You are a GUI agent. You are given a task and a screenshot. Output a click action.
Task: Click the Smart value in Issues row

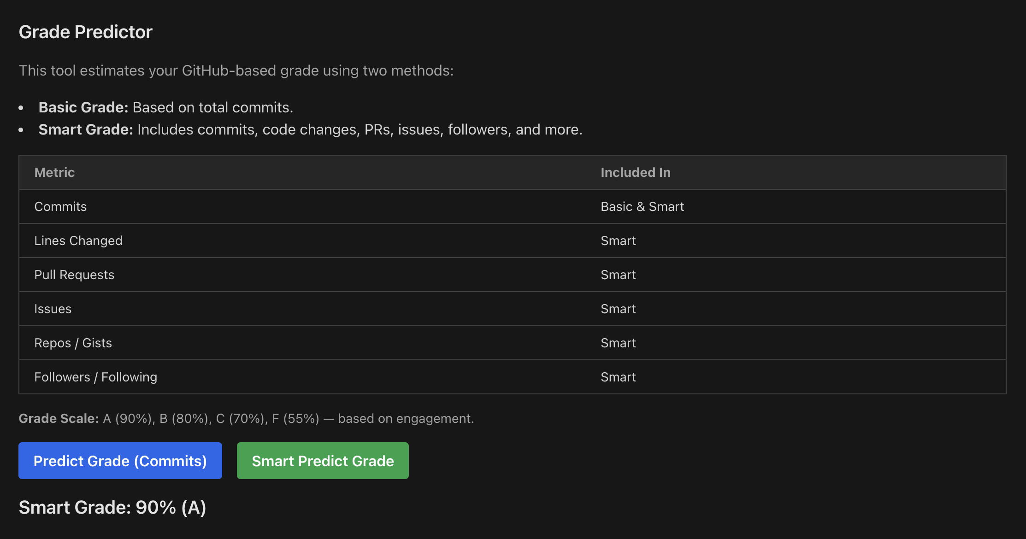(x=618, y=309)
